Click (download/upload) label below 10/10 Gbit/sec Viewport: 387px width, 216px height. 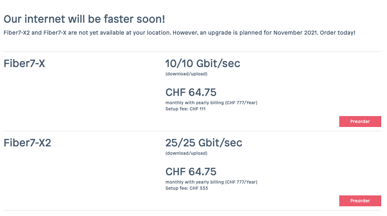186,74
